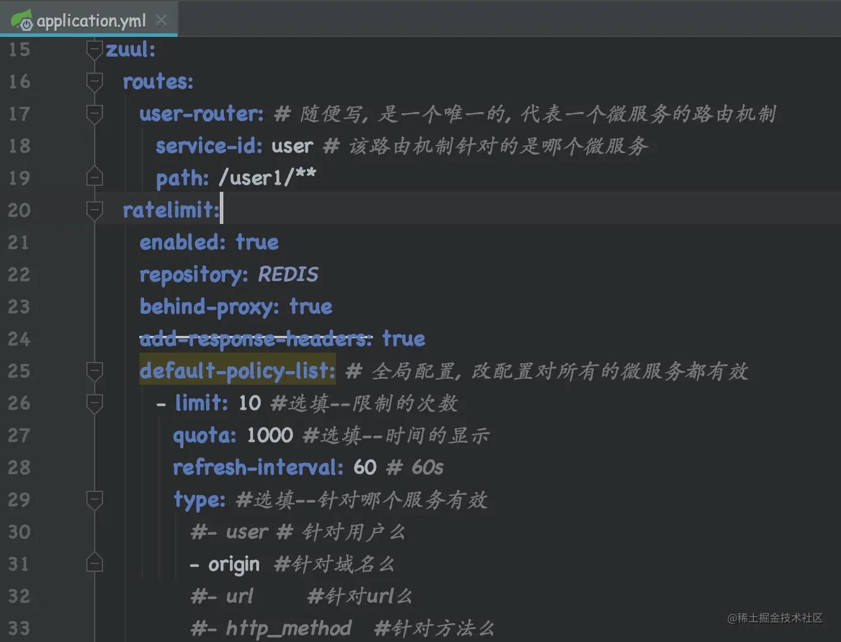This screenshot has height=642, width=841.
Task: Click the limit: key
Action: point(202,403)
